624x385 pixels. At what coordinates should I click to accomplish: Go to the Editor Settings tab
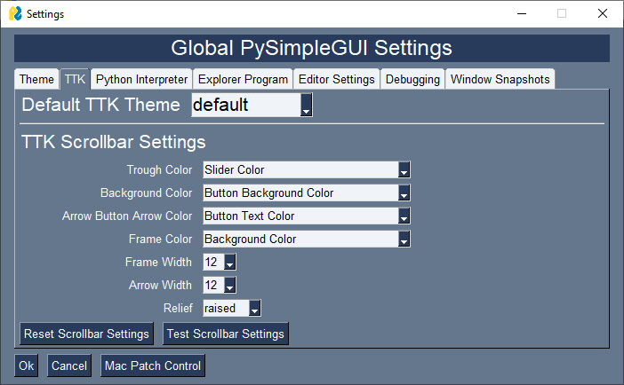pos(336,79)
